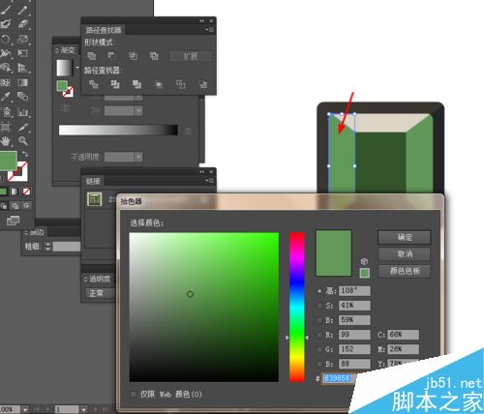
Task: Switch to the 链接 links panel tab
Action: [x=93, y=181]
